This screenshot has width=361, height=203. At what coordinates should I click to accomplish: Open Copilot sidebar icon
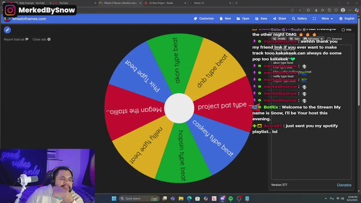pos(357,10)
